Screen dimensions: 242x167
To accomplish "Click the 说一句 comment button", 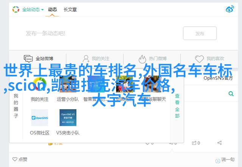I will (225, 160).
